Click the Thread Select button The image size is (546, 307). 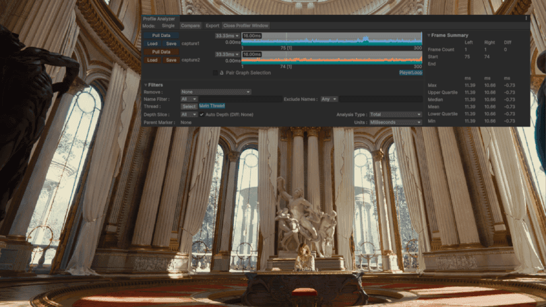[x=189, y=106]
